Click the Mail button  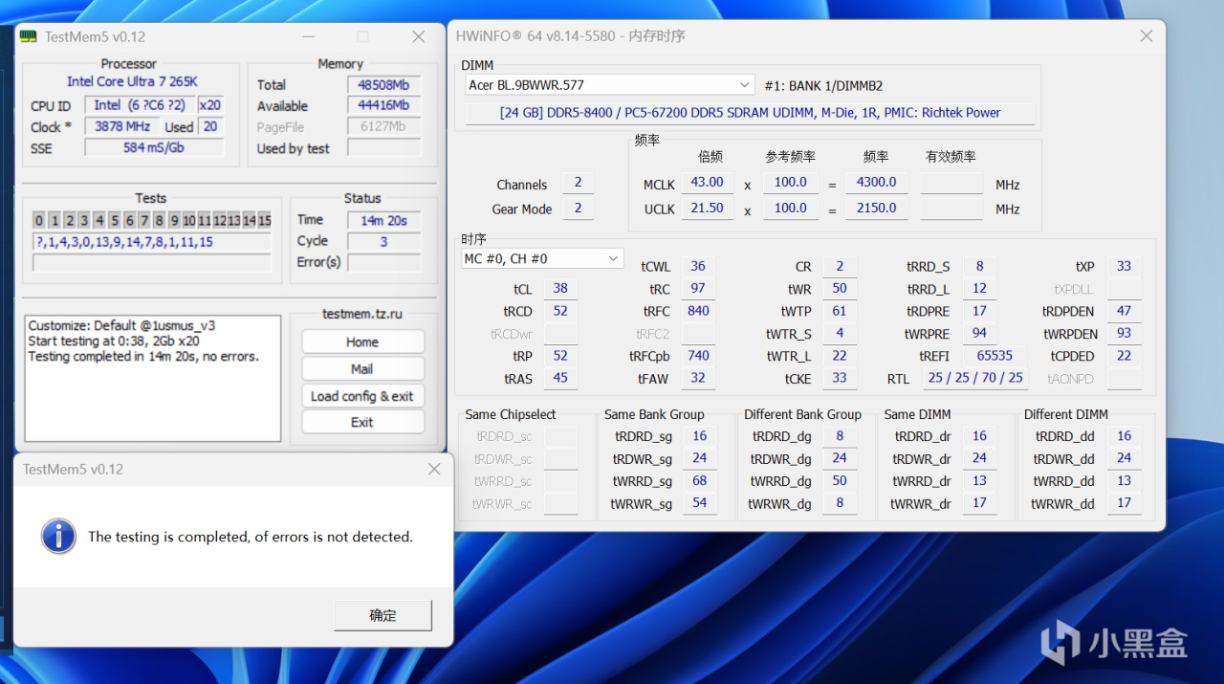pyautogui.click(x=362, y=369)
